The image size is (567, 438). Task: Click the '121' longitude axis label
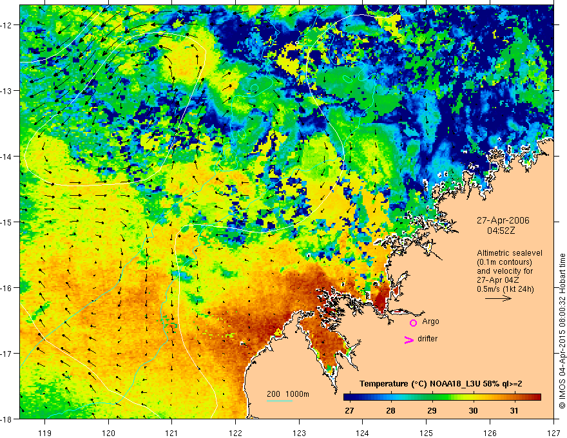(172, 433)
